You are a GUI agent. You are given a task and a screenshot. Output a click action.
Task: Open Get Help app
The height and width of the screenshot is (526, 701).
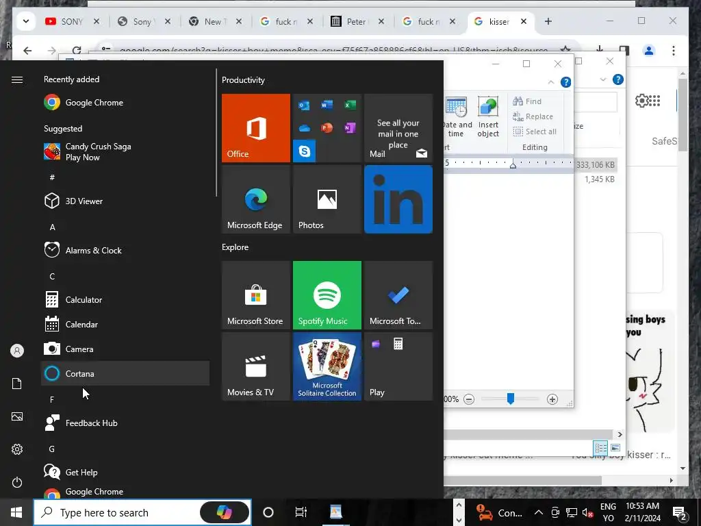click(x=125, y=472)
